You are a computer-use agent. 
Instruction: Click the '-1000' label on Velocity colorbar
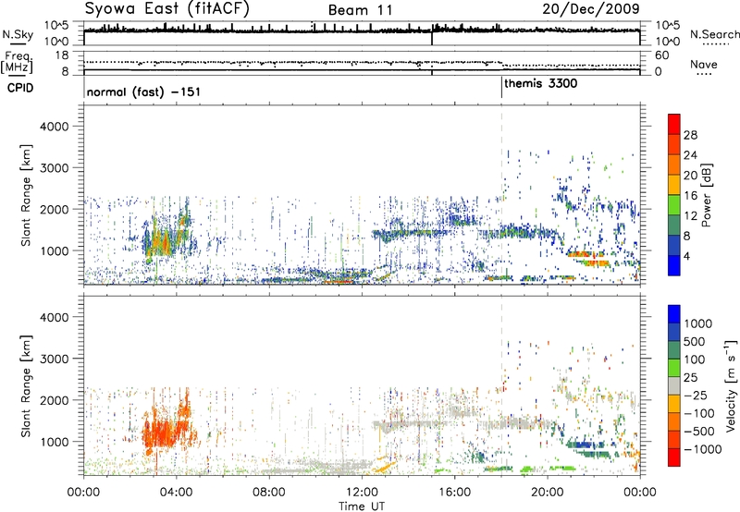point(703,449)
